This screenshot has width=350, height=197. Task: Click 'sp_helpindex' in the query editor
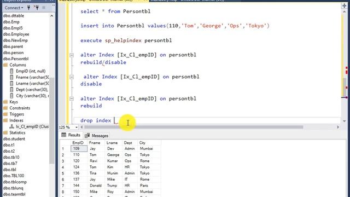[x=123, y=40]
